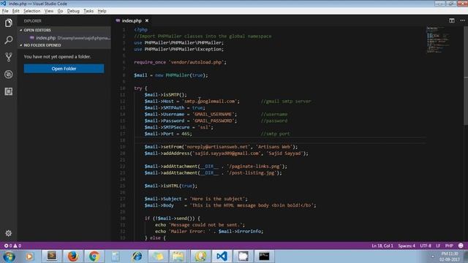
Task: Close the index.php editor tab
Action: tap(147, 20)
